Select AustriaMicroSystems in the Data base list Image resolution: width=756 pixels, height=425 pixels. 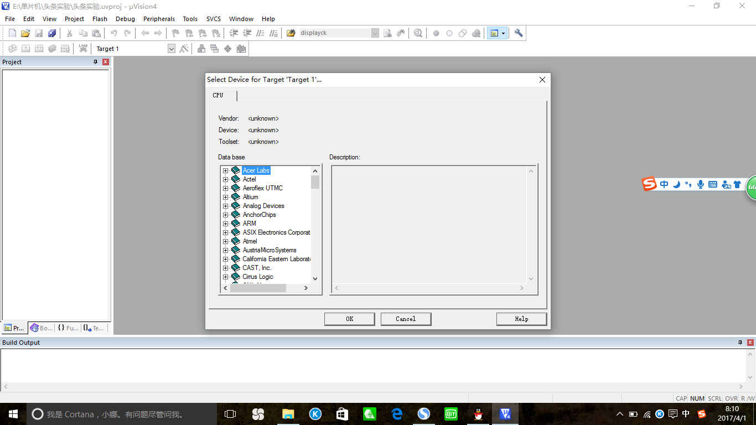coord(270,250)
